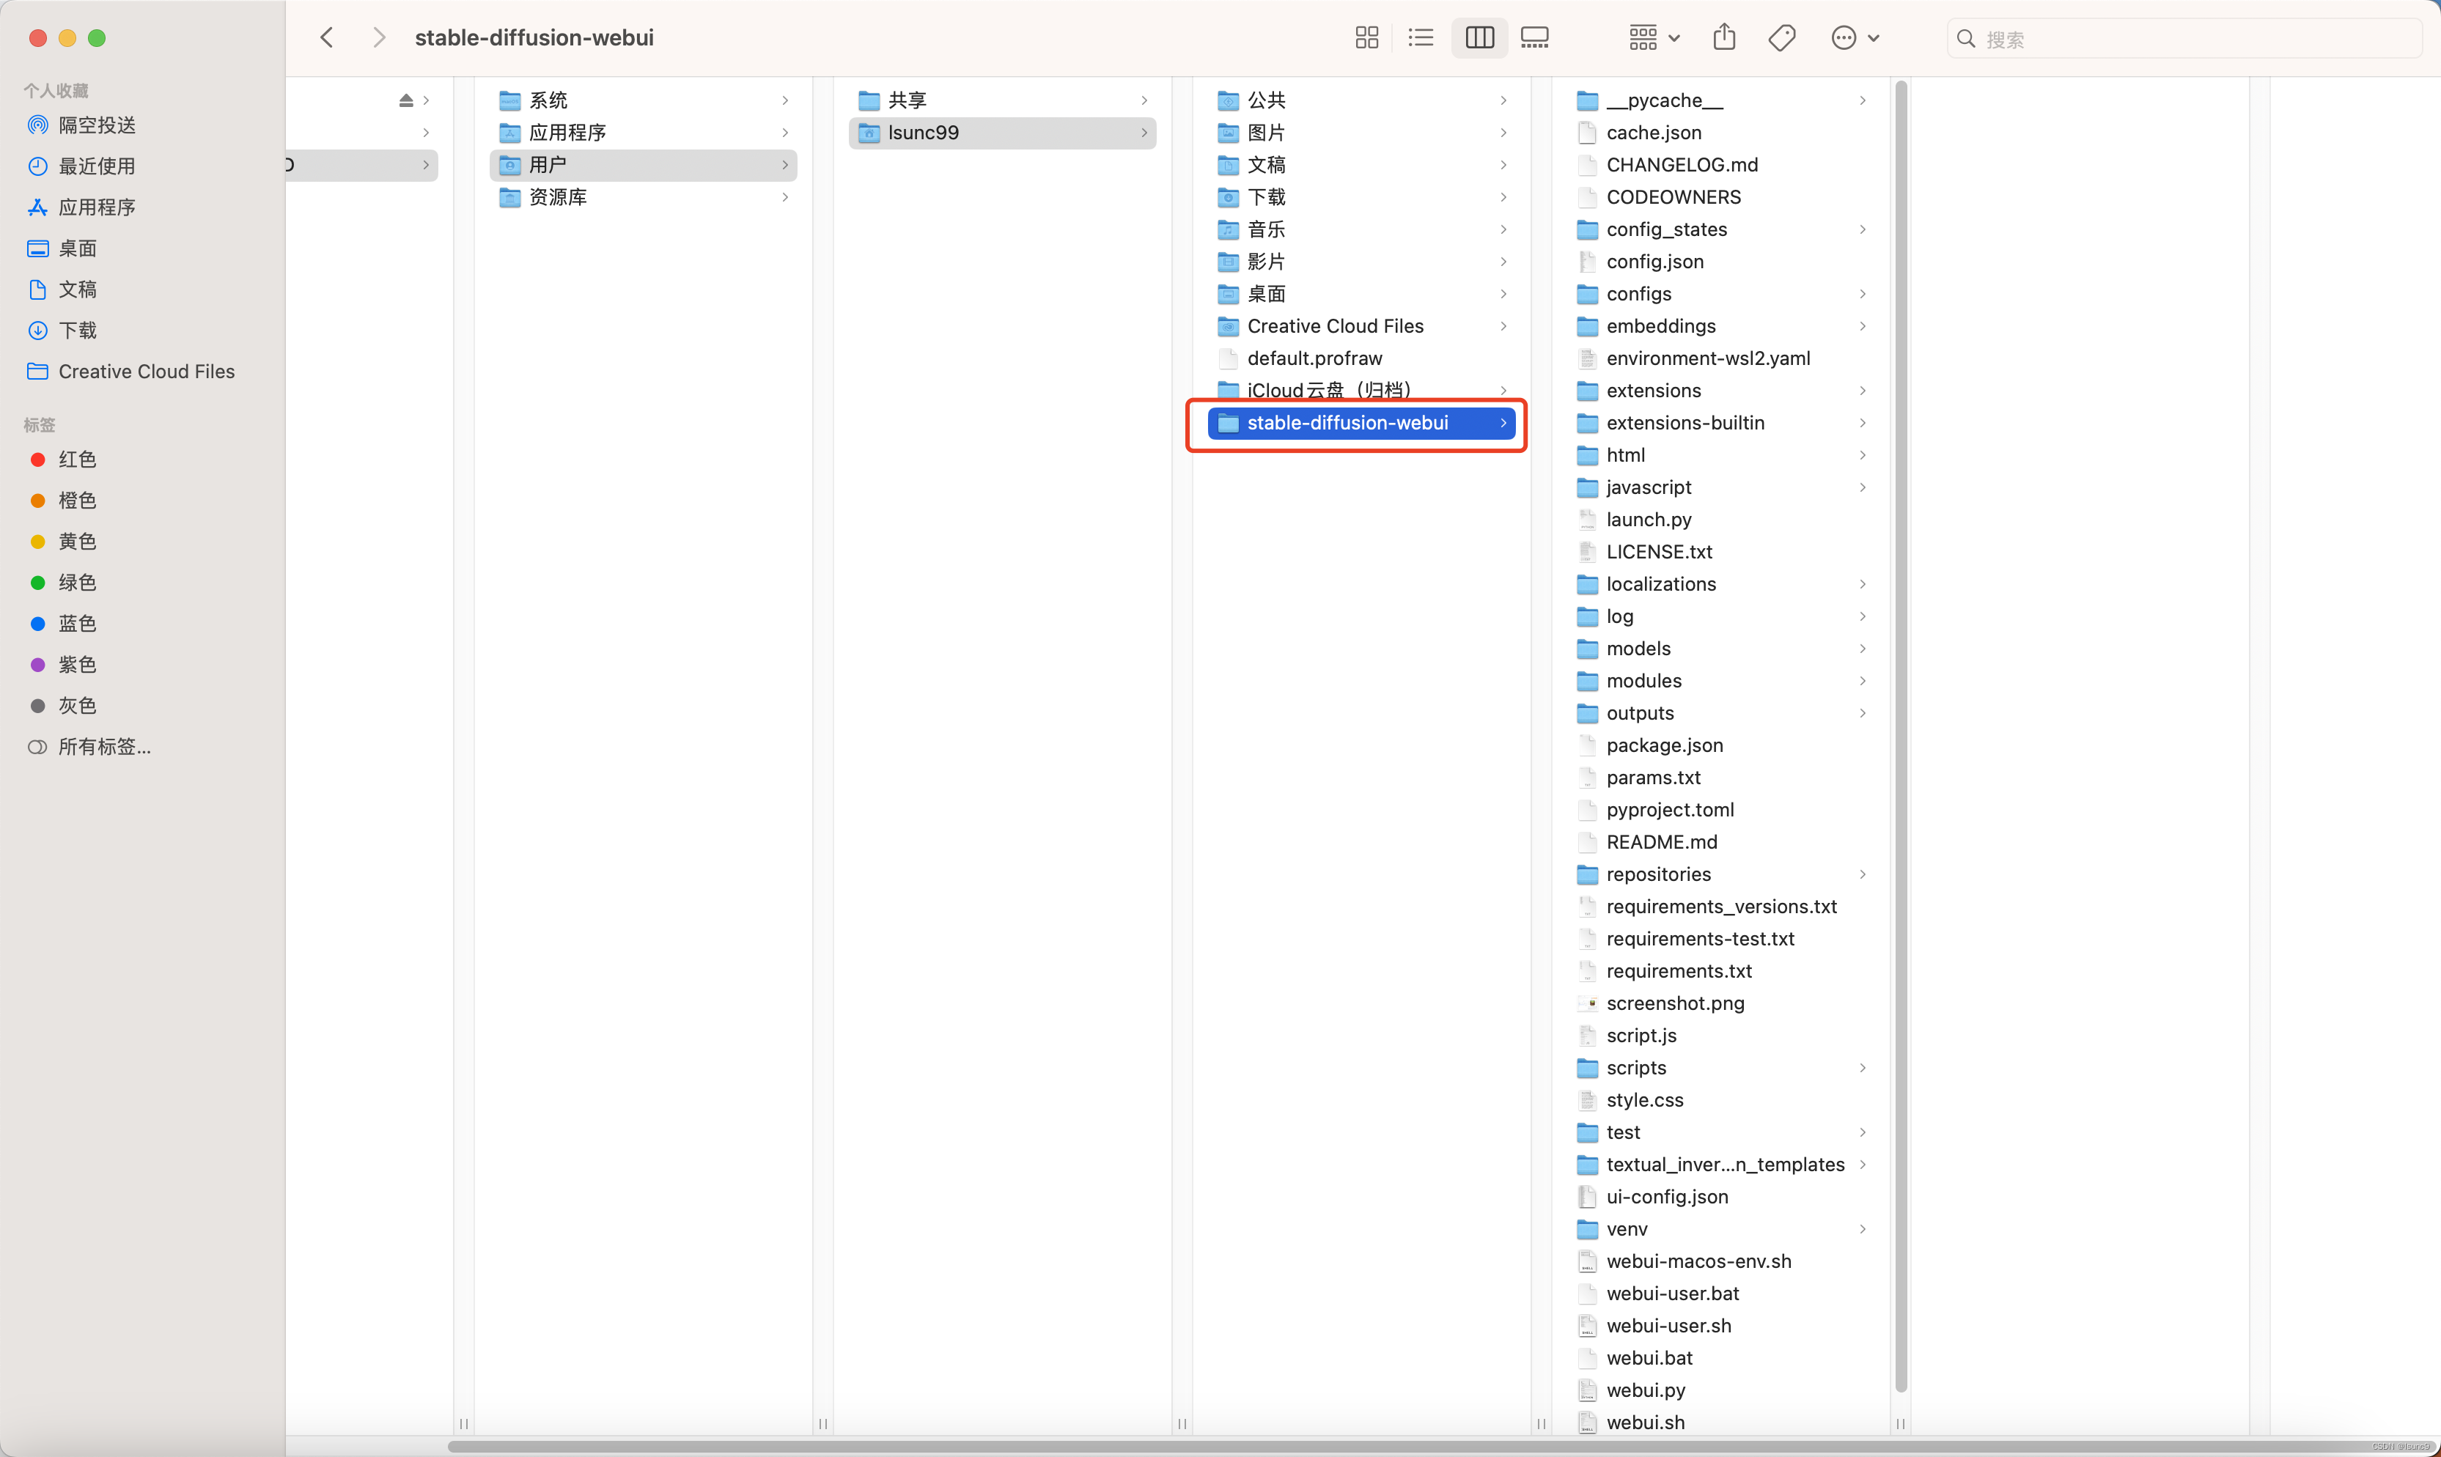Select column view mode
This screenshot has width=2441, height=1457.
tap(1479, 38)
